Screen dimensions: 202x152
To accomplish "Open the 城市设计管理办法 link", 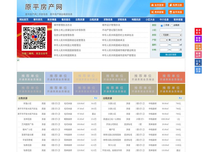I will pyautogui.click(x=111, y=25).
